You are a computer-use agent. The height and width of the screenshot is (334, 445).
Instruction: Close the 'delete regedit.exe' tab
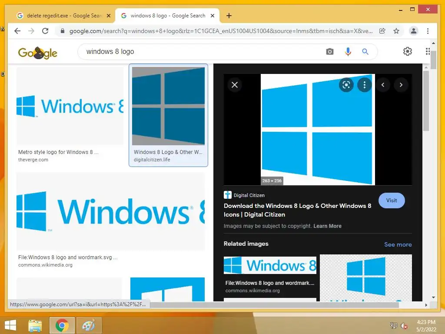click(x=108, y=16)
